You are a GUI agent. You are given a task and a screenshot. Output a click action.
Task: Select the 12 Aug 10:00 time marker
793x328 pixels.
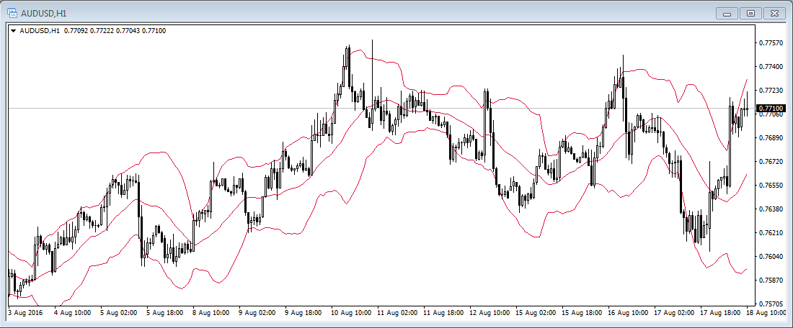point(489,314)
